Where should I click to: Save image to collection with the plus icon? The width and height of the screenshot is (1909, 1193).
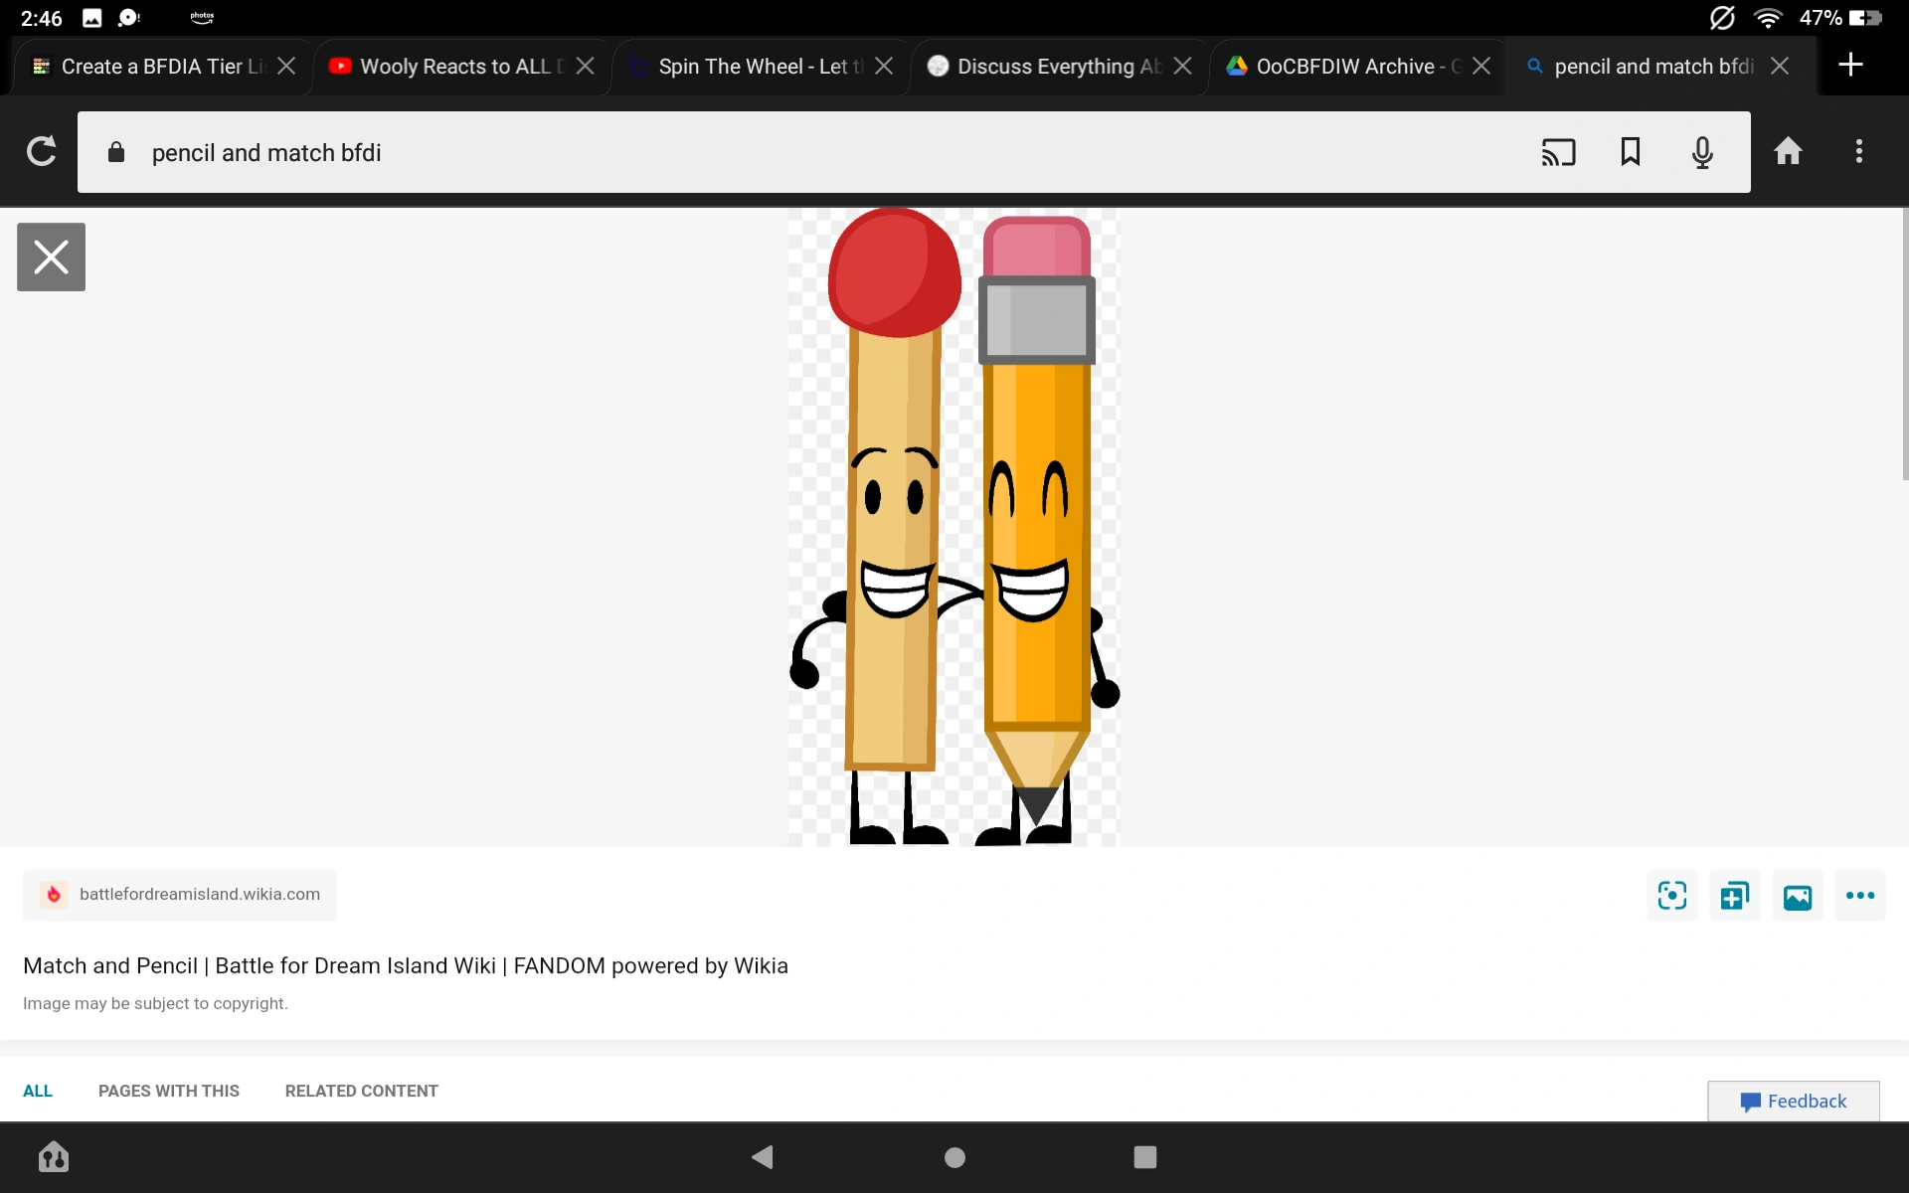[1734, 896]
